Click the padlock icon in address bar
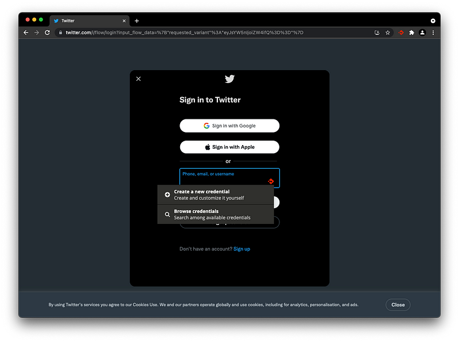Screen dimensions: 459x342 pyautogui.click(x=60, y=33)
